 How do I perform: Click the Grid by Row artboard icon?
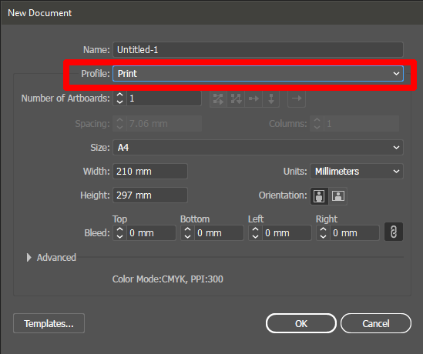218,99
